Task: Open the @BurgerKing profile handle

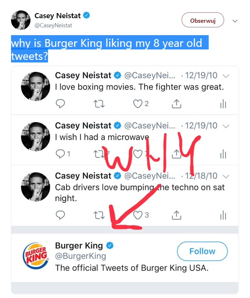Action: (x=80, y=256)
